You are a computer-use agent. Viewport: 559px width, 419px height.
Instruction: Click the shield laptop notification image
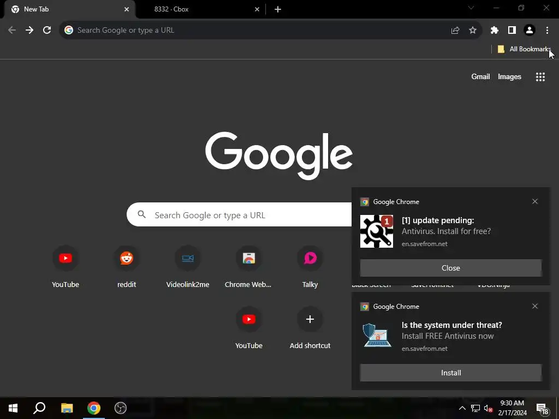(x=377, y=335)
